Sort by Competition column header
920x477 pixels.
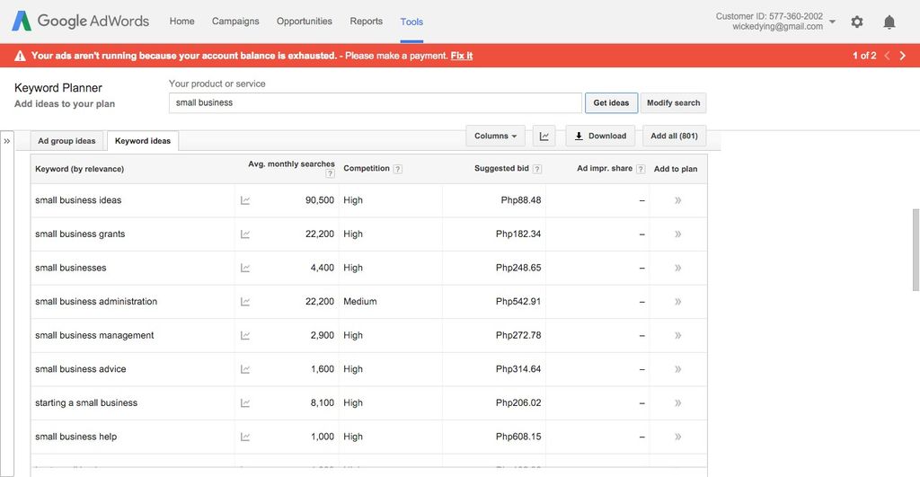tap(367, 168)
